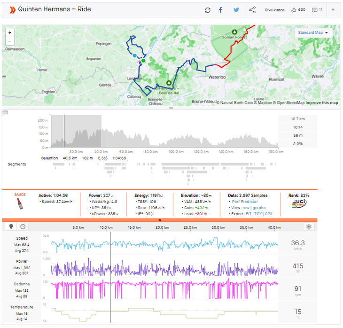Click the Sauce hot sauce bottle logo

[x=20, y=203]
